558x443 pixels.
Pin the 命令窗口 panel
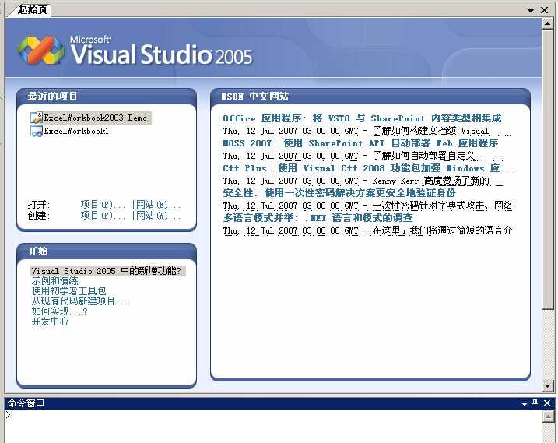coord(535,403)
